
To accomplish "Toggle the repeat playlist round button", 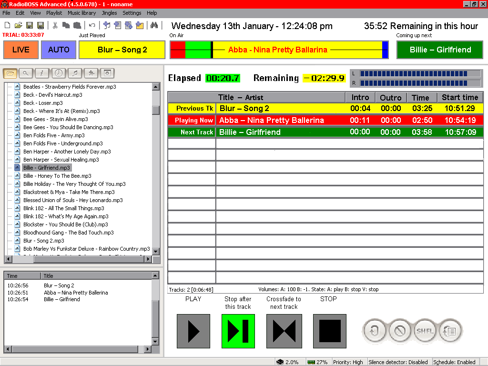I will 450,331.
